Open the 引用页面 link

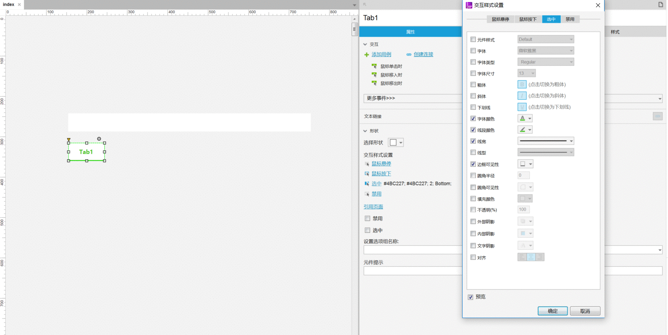pos(373,207)
